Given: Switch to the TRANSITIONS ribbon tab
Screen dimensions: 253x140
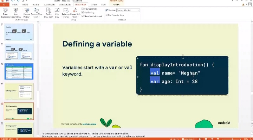Looking at the screenshot, I should click(x=49, y=5).
